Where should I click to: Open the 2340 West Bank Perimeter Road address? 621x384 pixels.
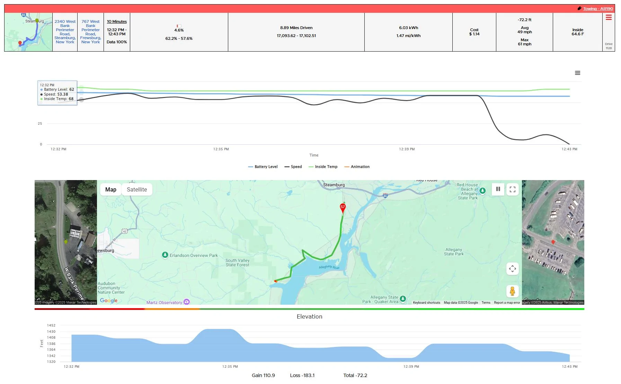(x=65, y=32)
